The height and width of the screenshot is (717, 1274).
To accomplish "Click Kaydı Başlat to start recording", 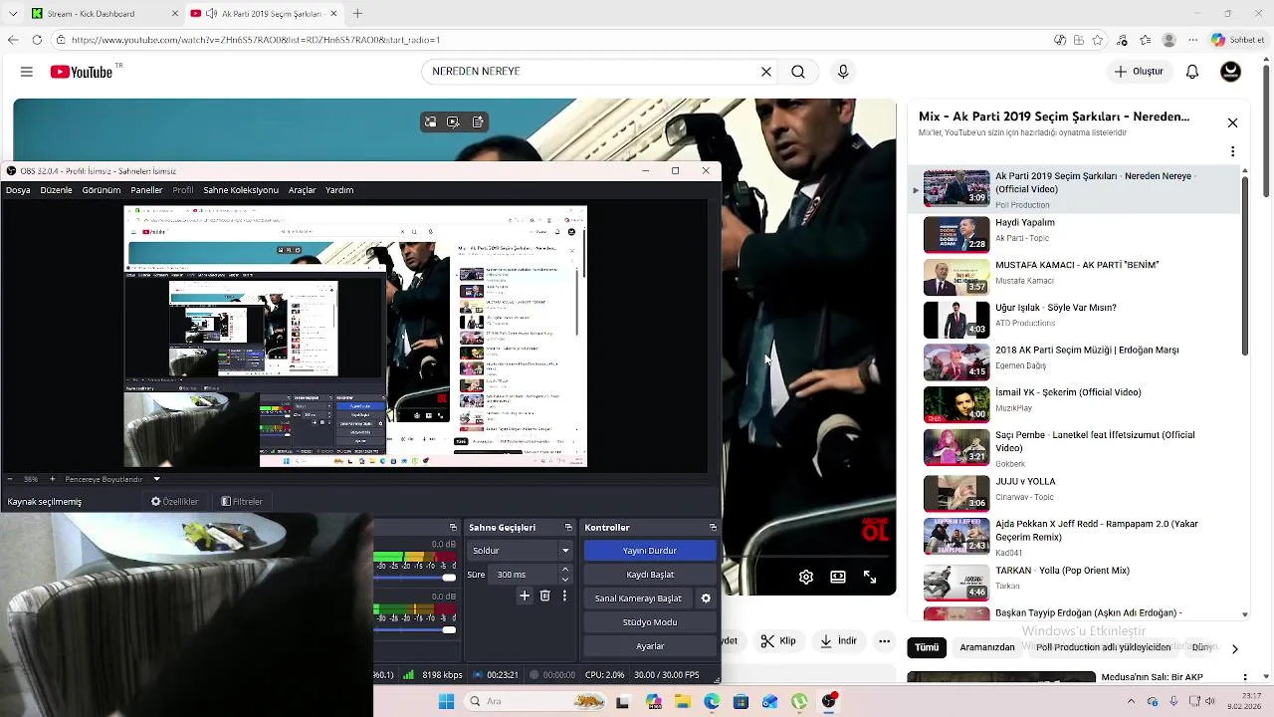I will coord(650,575).
